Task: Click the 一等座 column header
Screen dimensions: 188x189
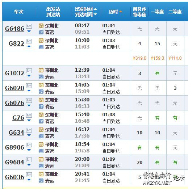Action: (x=157, y=12)
